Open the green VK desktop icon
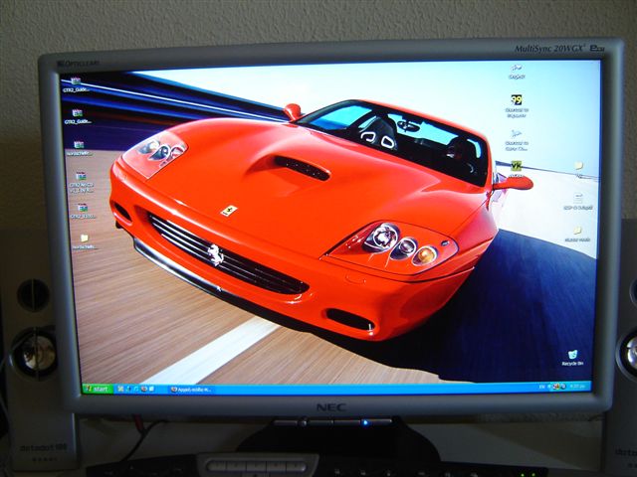 point(516,169)
